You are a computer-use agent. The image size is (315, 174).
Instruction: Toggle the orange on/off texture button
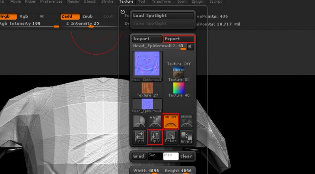click(x=171, y=121)
